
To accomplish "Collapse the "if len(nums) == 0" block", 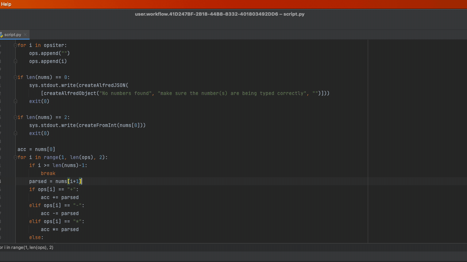I will pyautogui.click(x=15, y=77).
